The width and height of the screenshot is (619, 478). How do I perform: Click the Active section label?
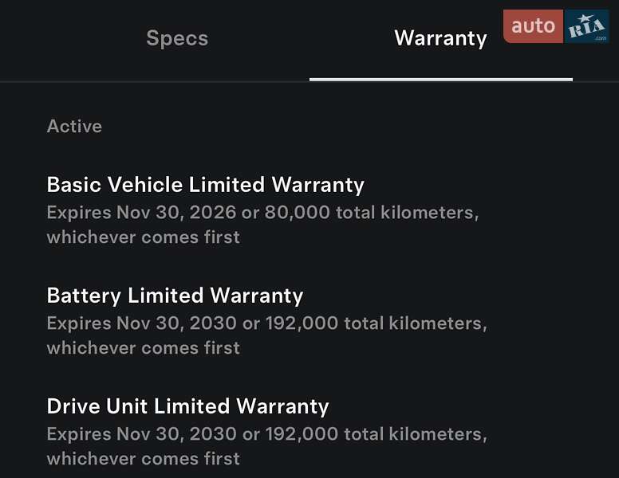(x=74, y=126)
